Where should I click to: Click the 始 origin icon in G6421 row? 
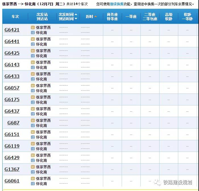coord(33,27)
